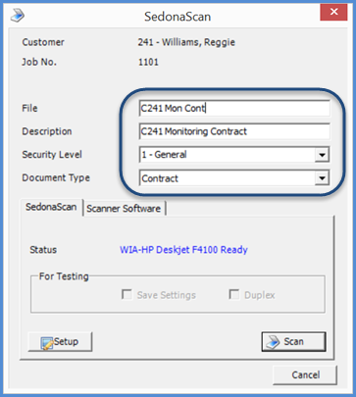The image size is (356, 397).
Task: Toggle the Duplex checkbox
Action: 234,294
